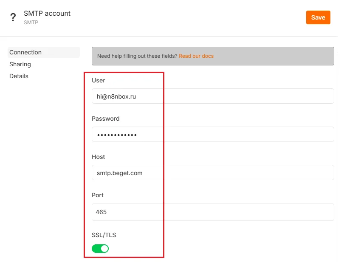344x266 pixels.
Task: Click the Port field label
Action: pos(97,195)
